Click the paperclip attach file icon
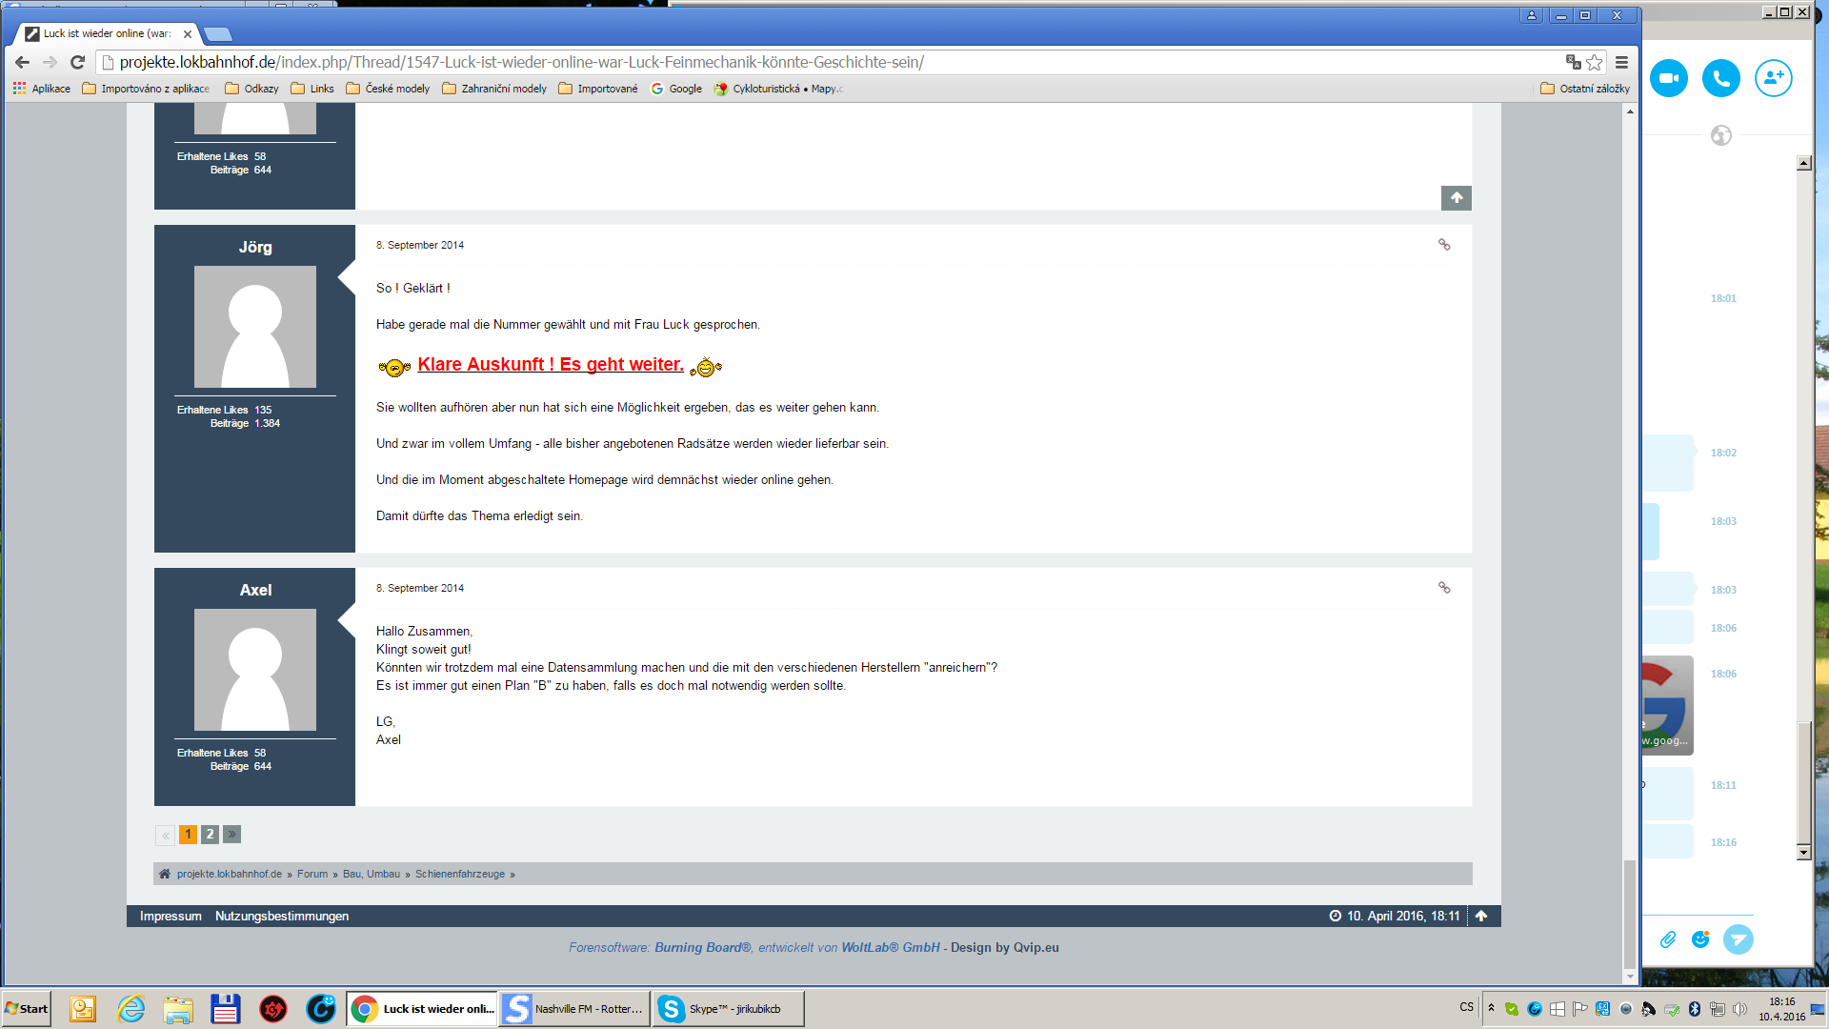This screenshot has width=1829, height=1029. 1667,939
